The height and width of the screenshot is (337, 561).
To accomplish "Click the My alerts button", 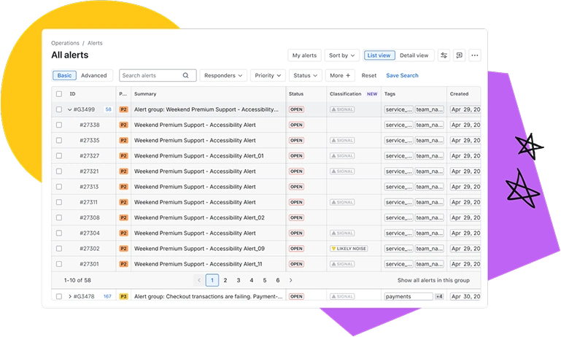I will 304,55.
